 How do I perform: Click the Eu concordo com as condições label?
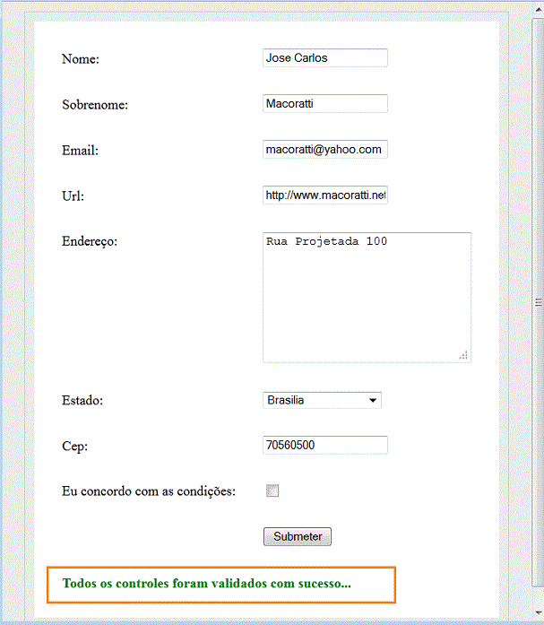(x=149, y=491)
